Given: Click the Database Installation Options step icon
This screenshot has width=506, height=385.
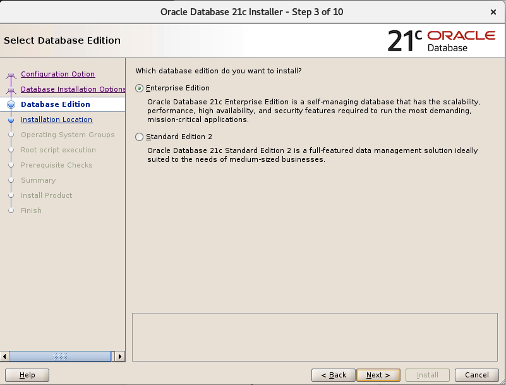Looking at the screenshot, I should coord(11,89).
